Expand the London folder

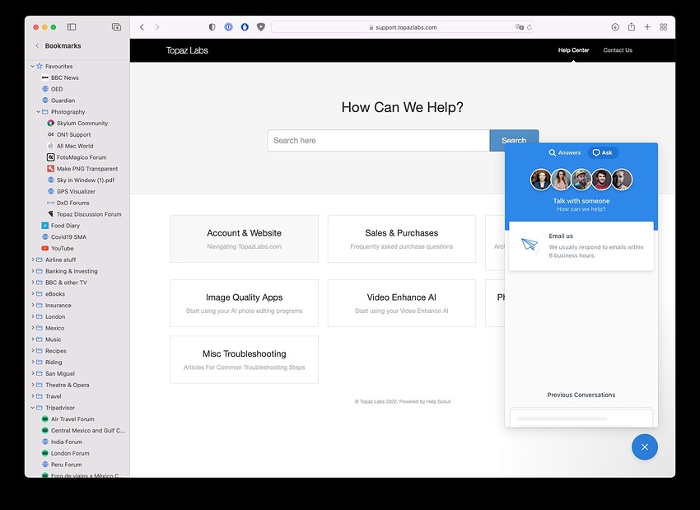pos(33,316)
